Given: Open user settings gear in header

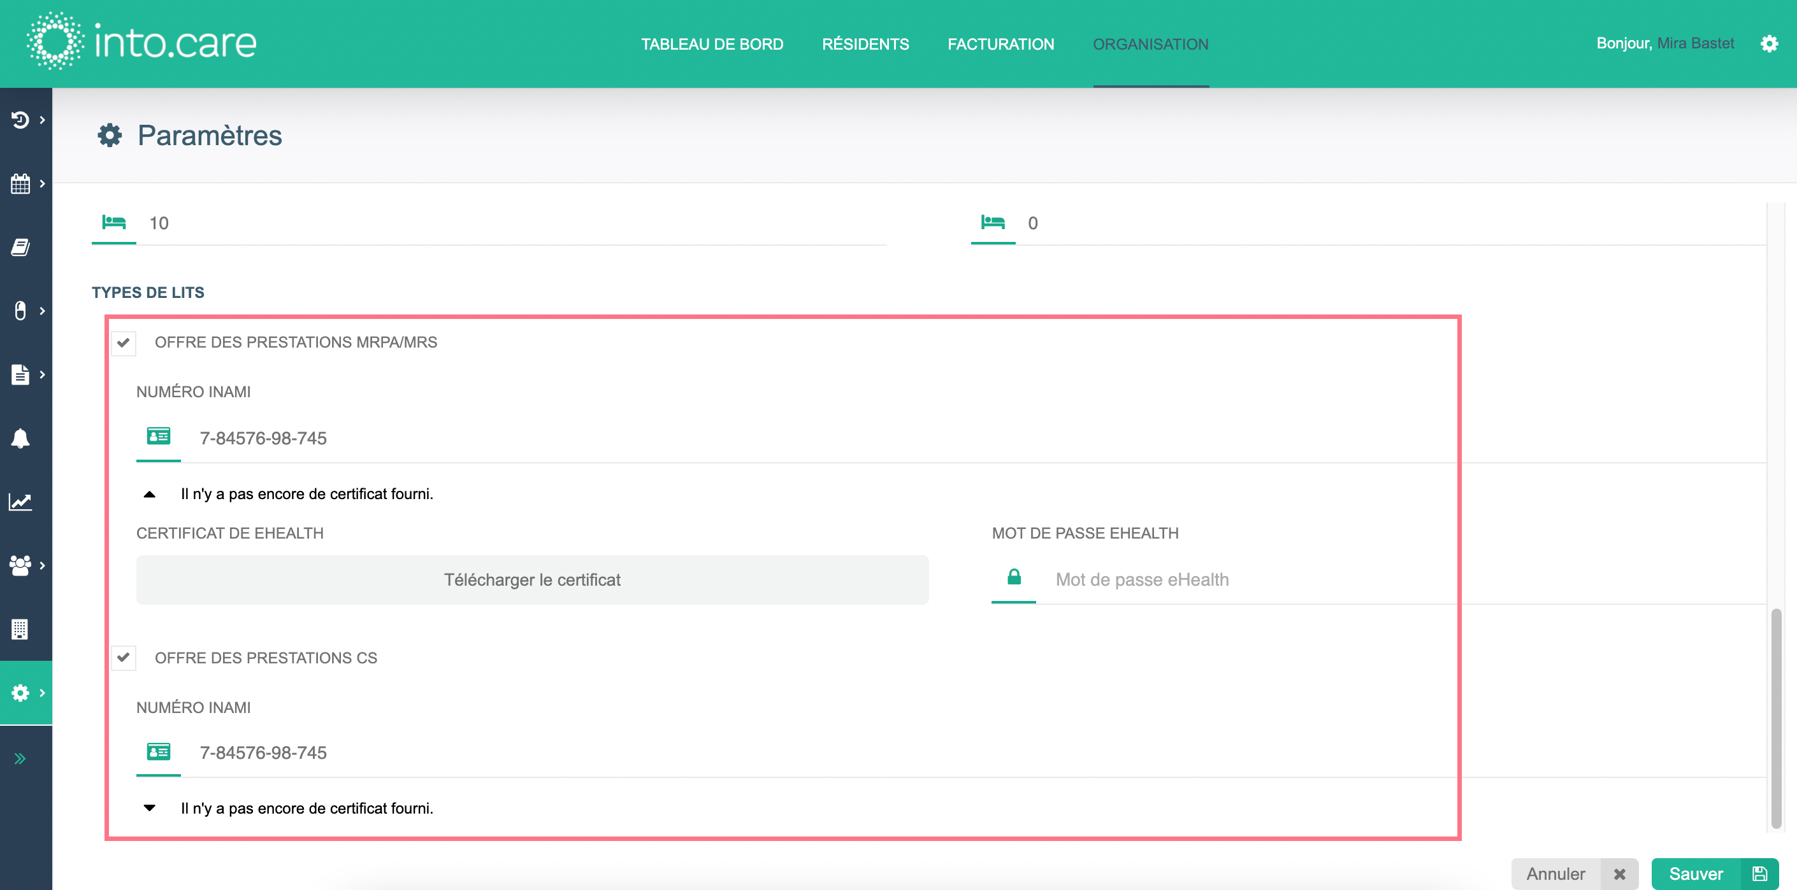Looking at the screenshot, I should tap(1769, 44).
